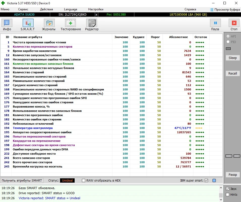Click the Название атрибута column header
Image resolution: width=241 pixels, height=202 pixels.
(28, 37)
